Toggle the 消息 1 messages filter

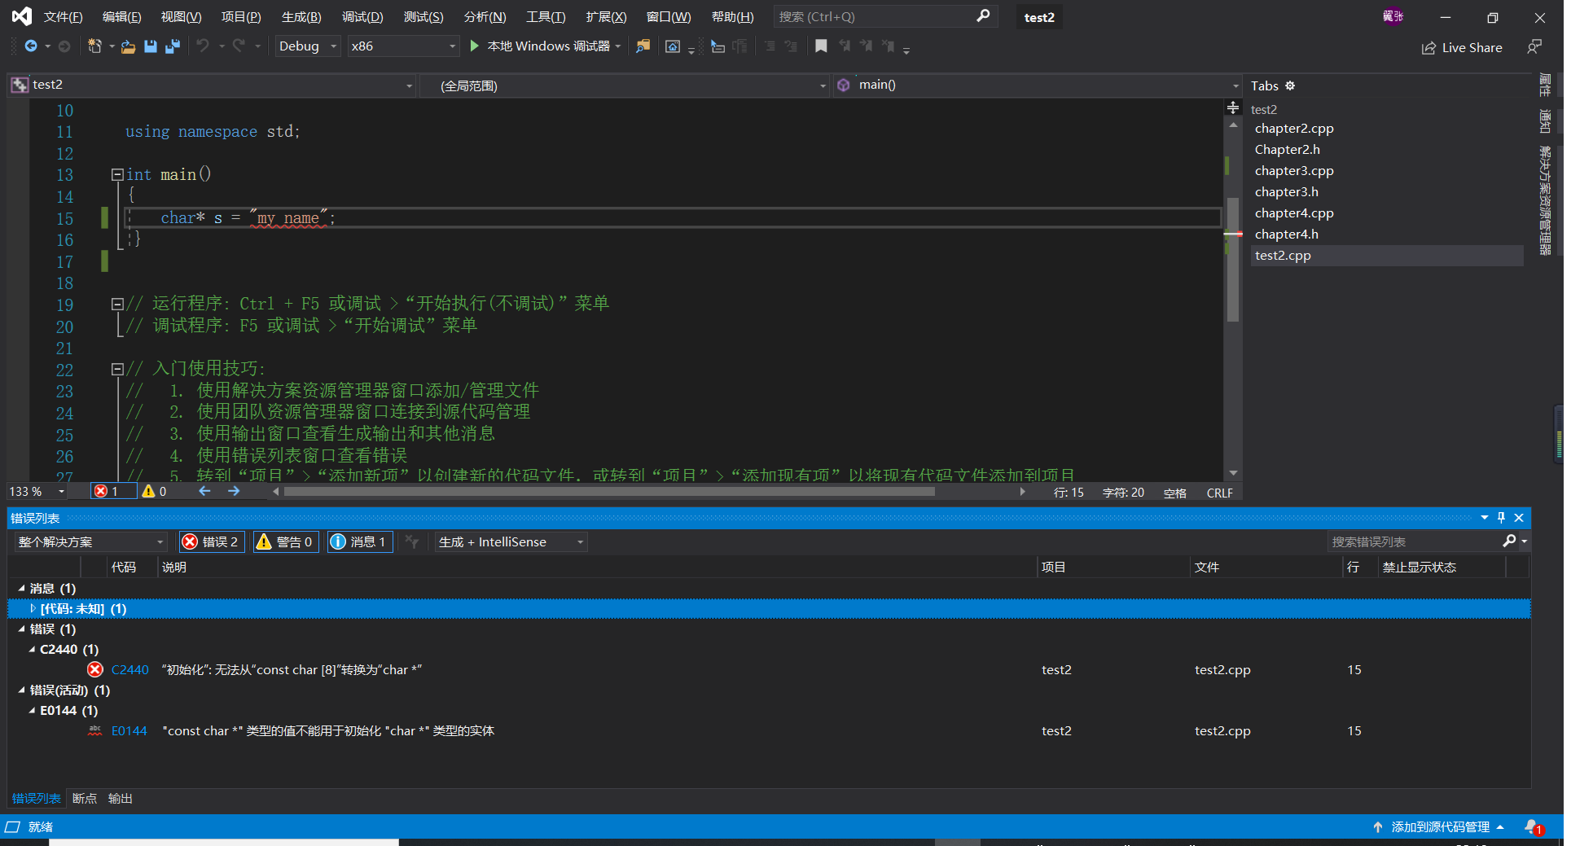tap(360, 542)
